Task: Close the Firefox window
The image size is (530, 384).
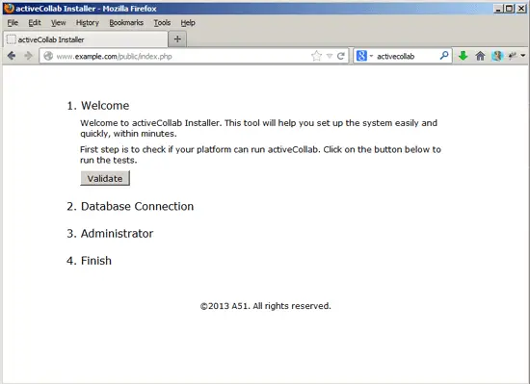Action: [521, 9]
